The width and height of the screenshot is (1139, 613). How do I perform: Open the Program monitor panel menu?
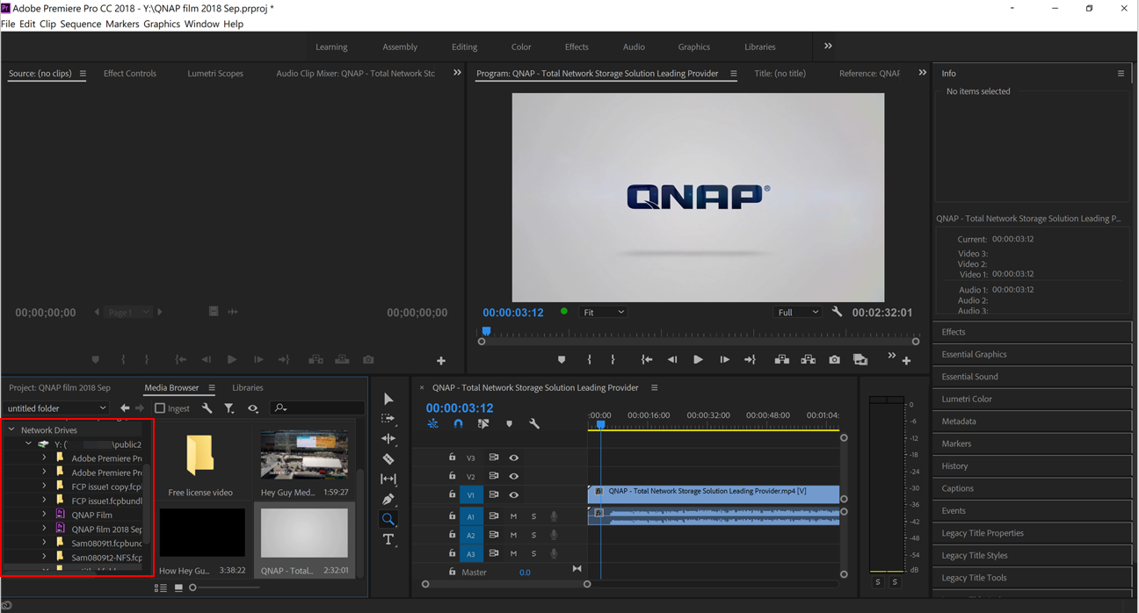pos(733,74)
